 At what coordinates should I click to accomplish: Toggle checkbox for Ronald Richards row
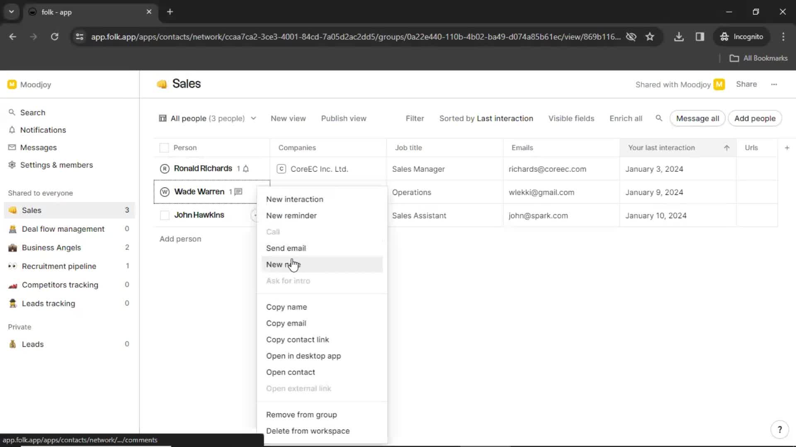pos(164,168)
